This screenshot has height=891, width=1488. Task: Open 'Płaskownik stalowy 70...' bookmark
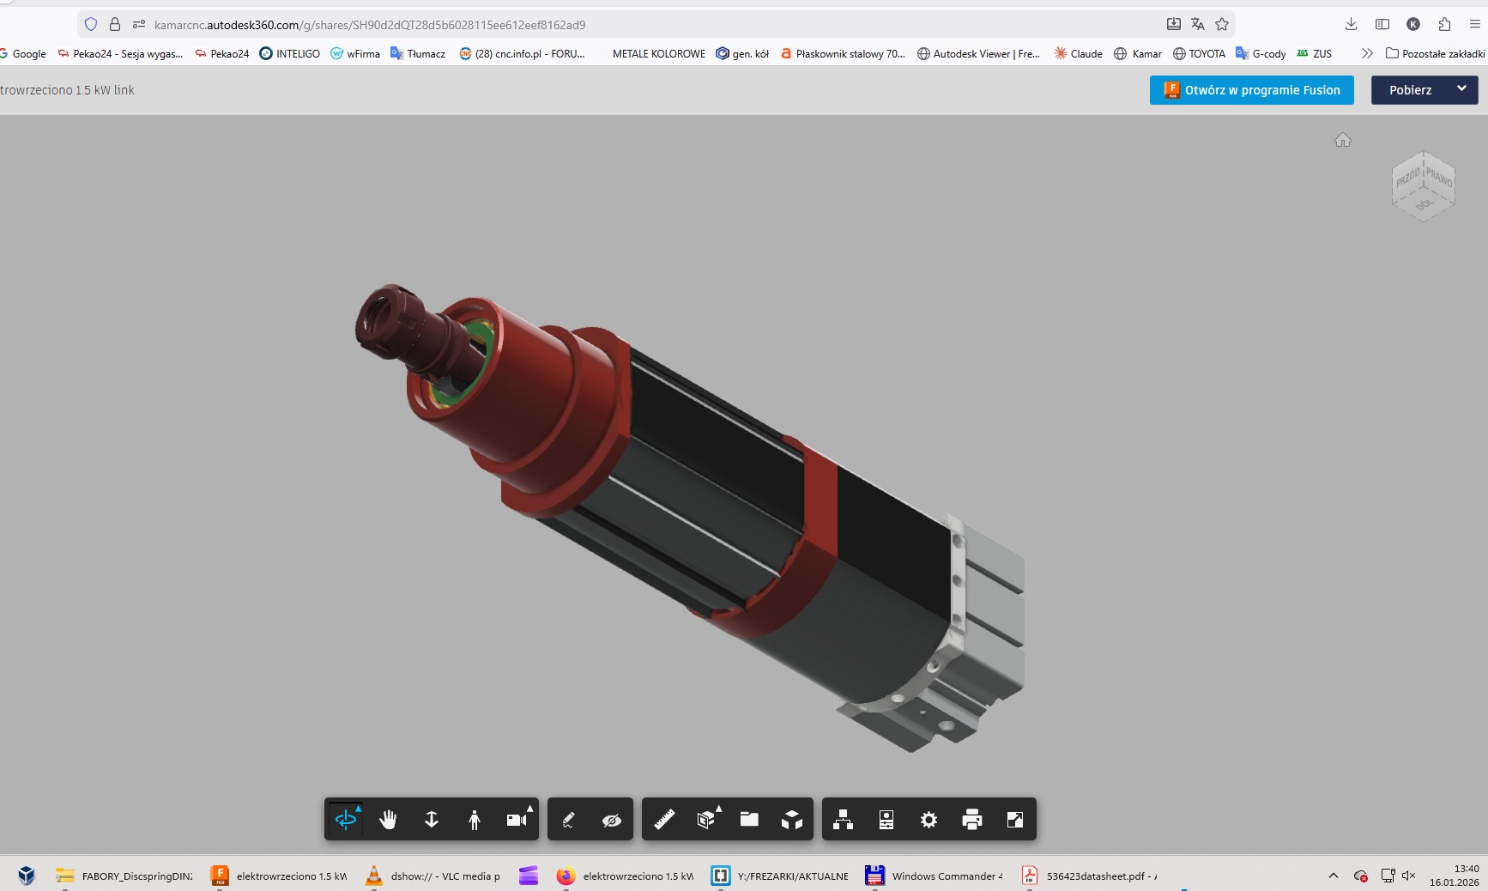point(843,53)
